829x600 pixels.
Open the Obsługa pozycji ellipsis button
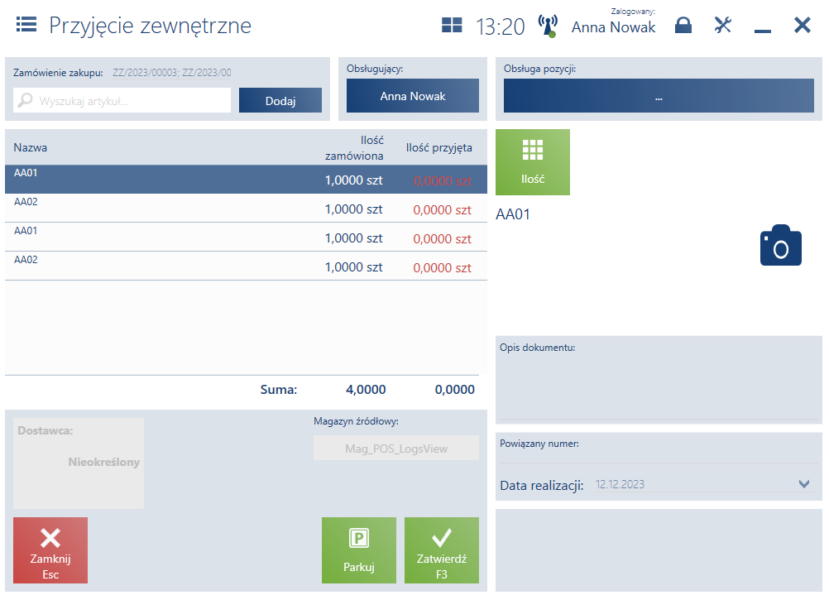click(x=659, y=96)
